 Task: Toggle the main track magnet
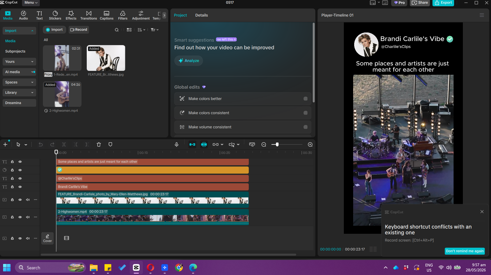[192, 144]
